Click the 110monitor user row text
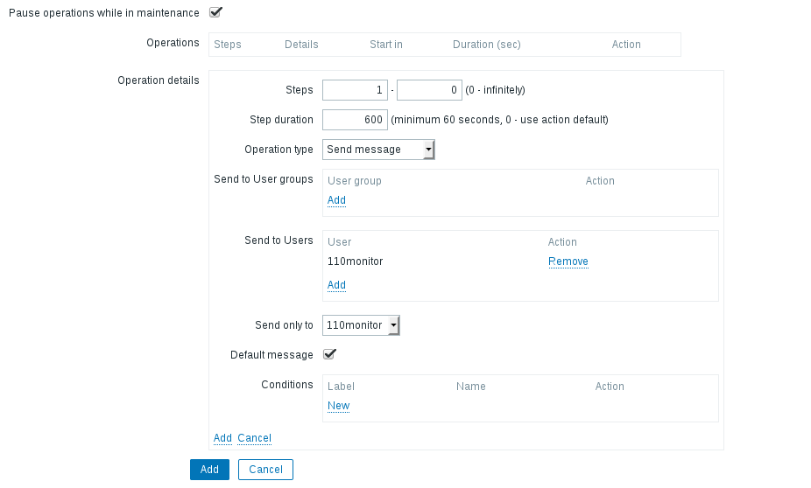This screenshot has width=811, height=488. (356, 261)
